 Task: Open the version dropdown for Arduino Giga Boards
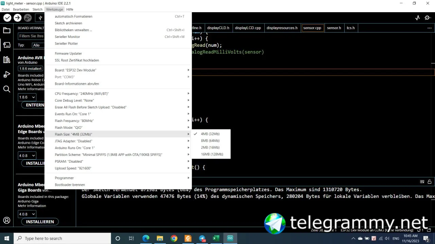pos(27,214)
